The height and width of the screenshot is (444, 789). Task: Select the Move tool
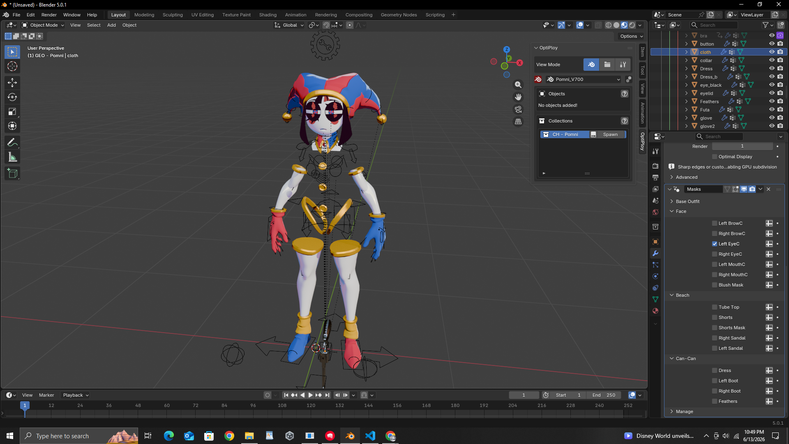click(12, 83)
